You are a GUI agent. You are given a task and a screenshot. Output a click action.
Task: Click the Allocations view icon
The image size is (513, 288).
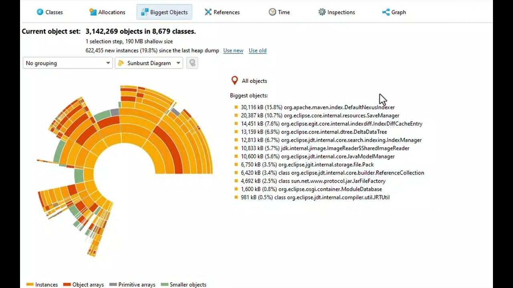93,12
